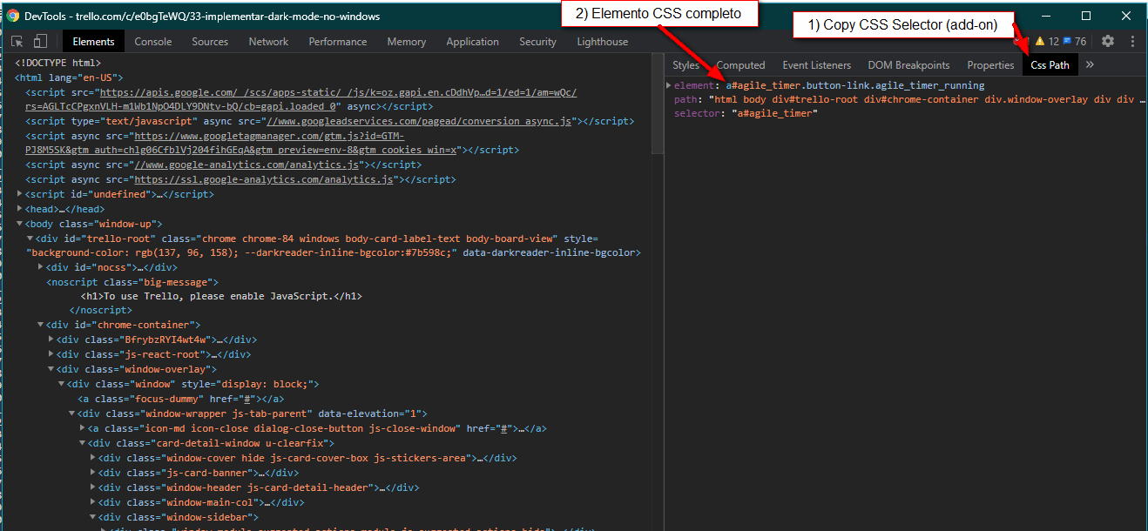Activate the inspect element picker tool
The width and height of the screenshot is (1148, 531).
click(17, 42)
